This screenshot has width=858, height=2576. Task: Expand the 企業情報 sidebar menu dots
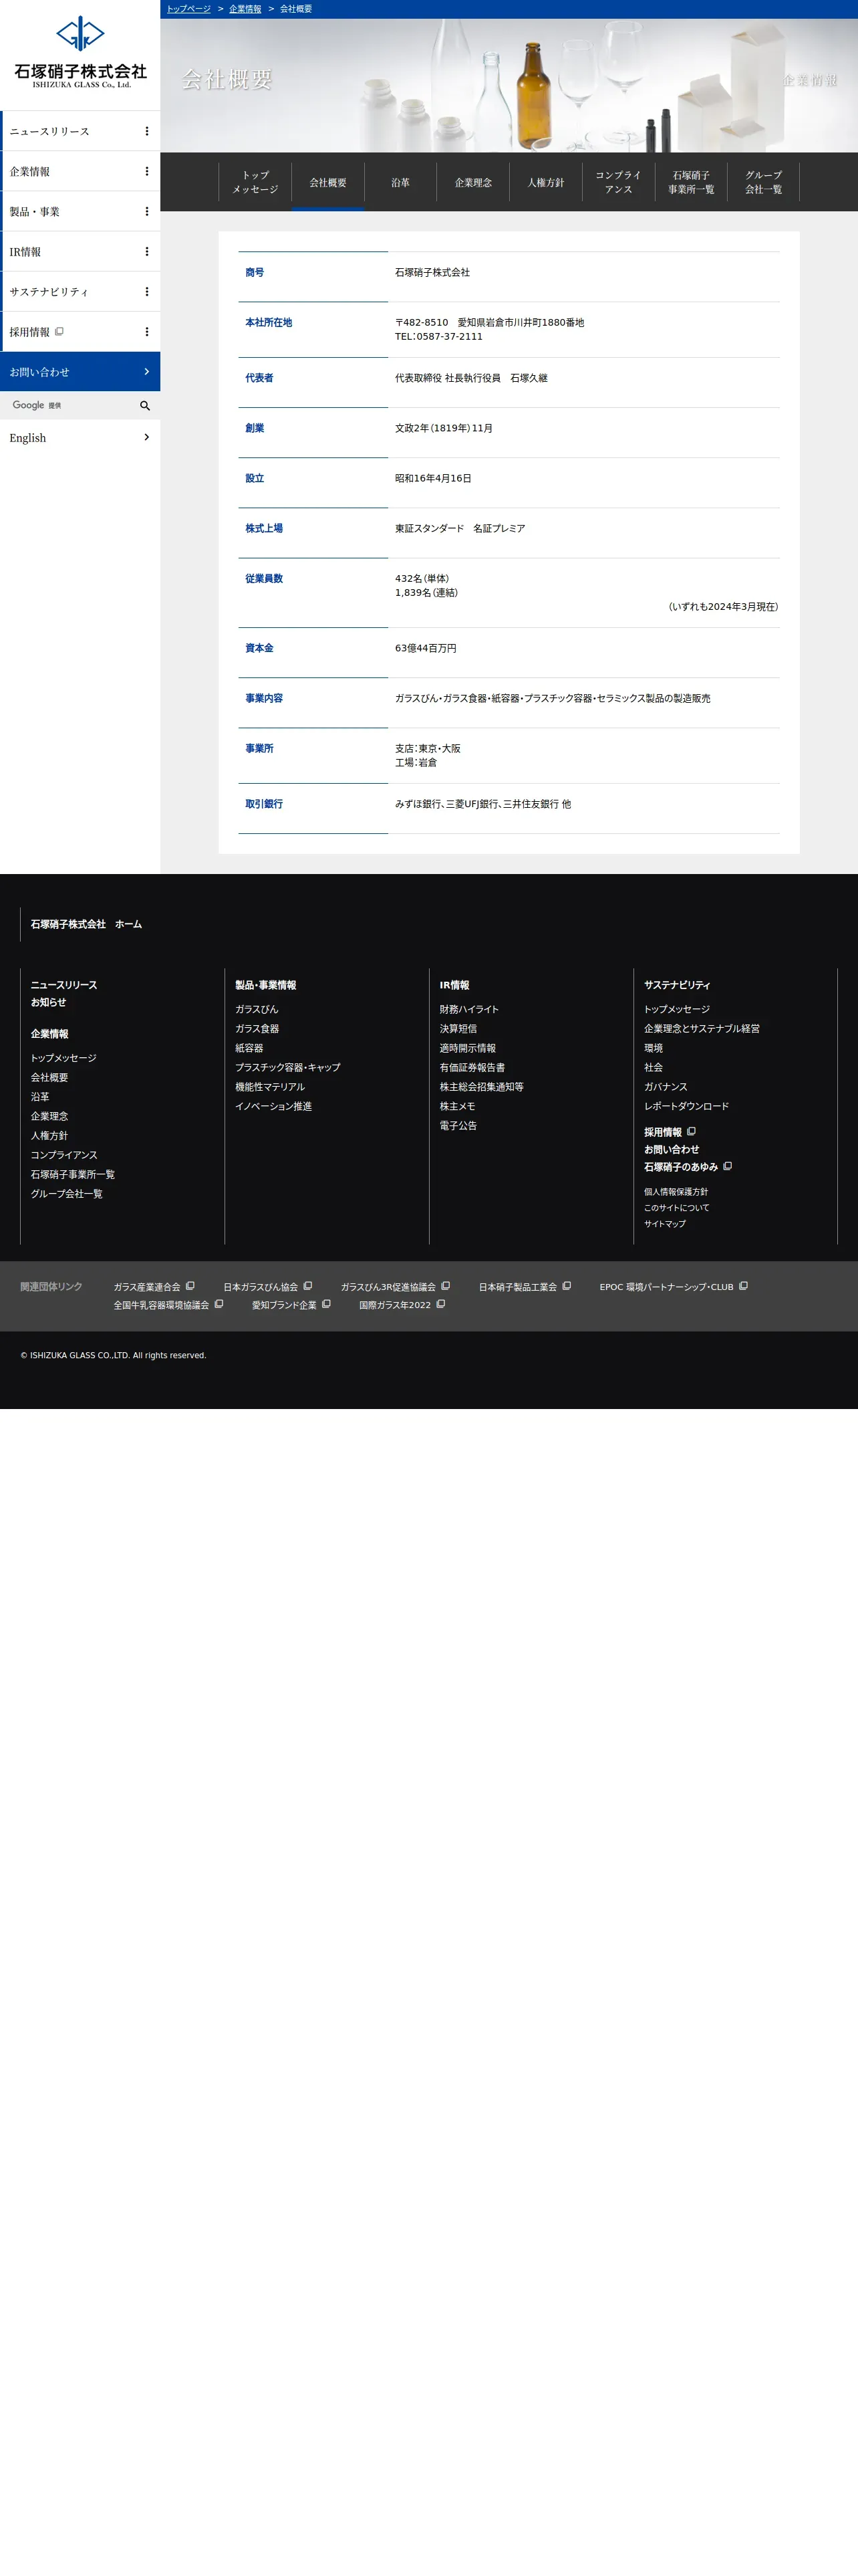coord(147,171)
